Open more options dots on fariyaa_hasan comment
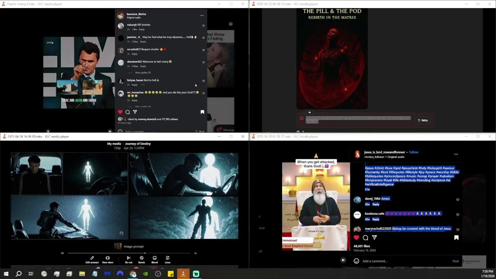The image size is (496, 279). (143, 85)
